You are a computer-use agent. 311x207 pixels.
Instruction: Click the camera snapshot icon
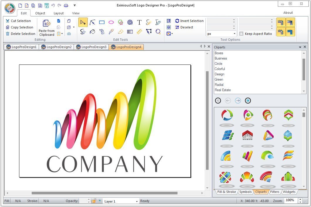pyautogui.click(x=69, y=34)
